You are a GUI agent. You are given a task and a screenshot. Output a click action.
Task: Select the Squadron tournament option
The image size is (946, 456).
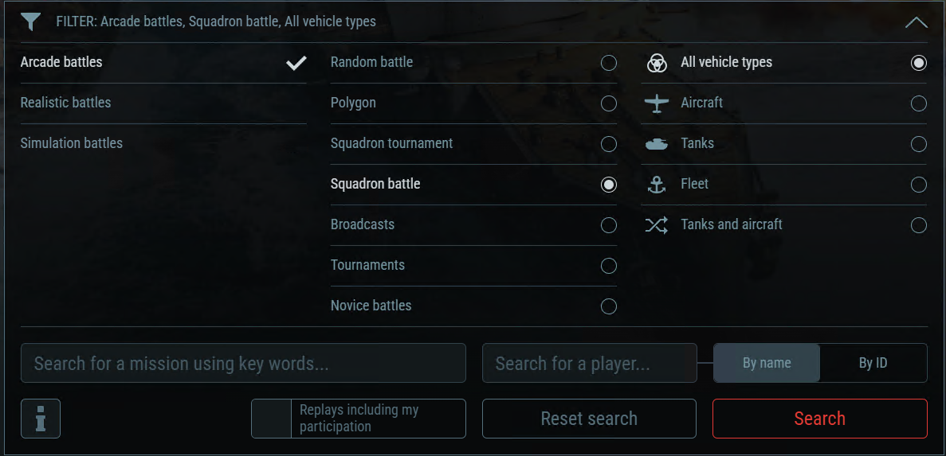[473, 143]
